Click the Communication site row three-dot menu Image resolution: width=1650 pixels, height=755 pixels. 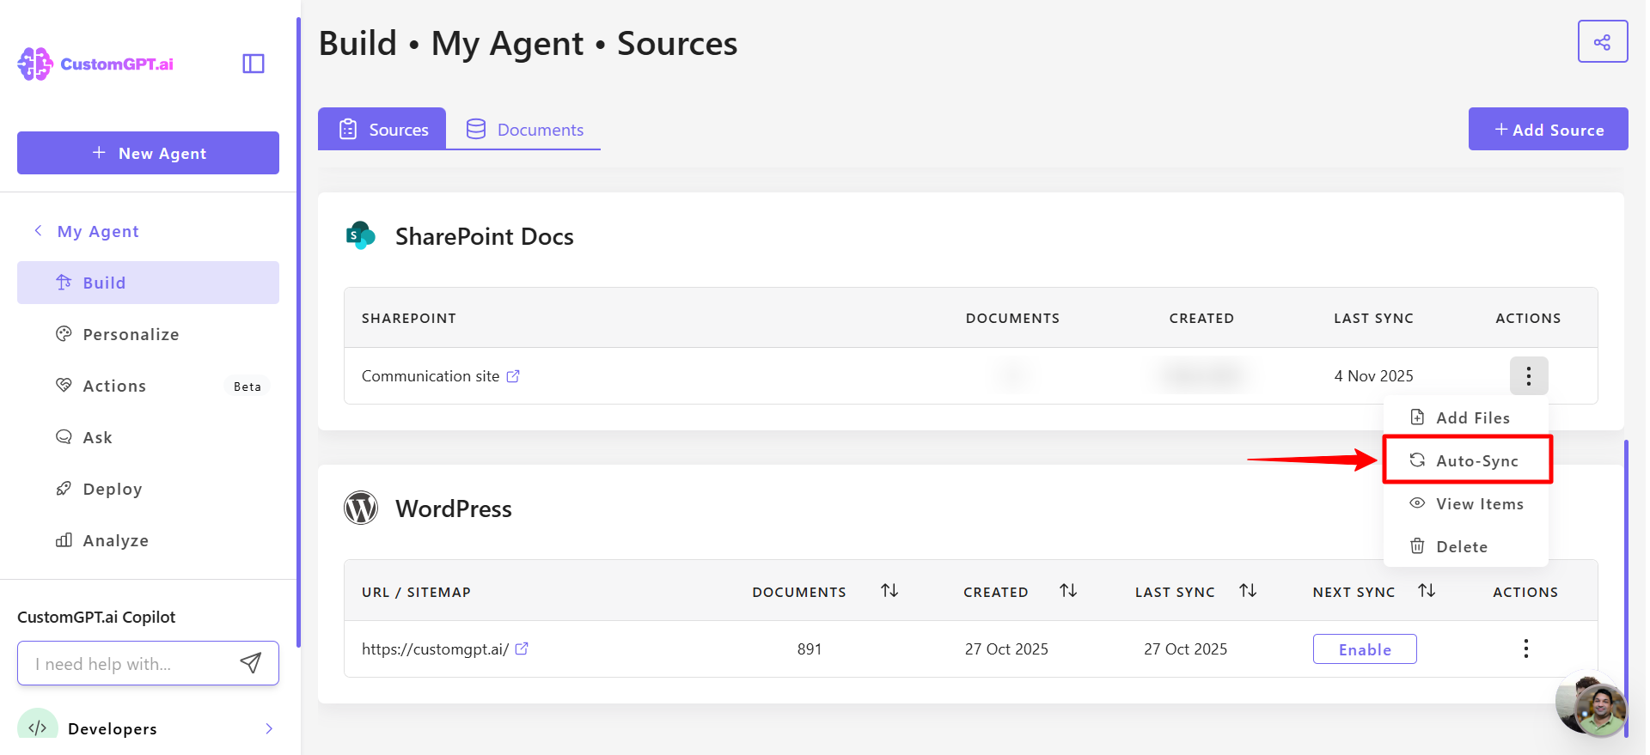1529,375
